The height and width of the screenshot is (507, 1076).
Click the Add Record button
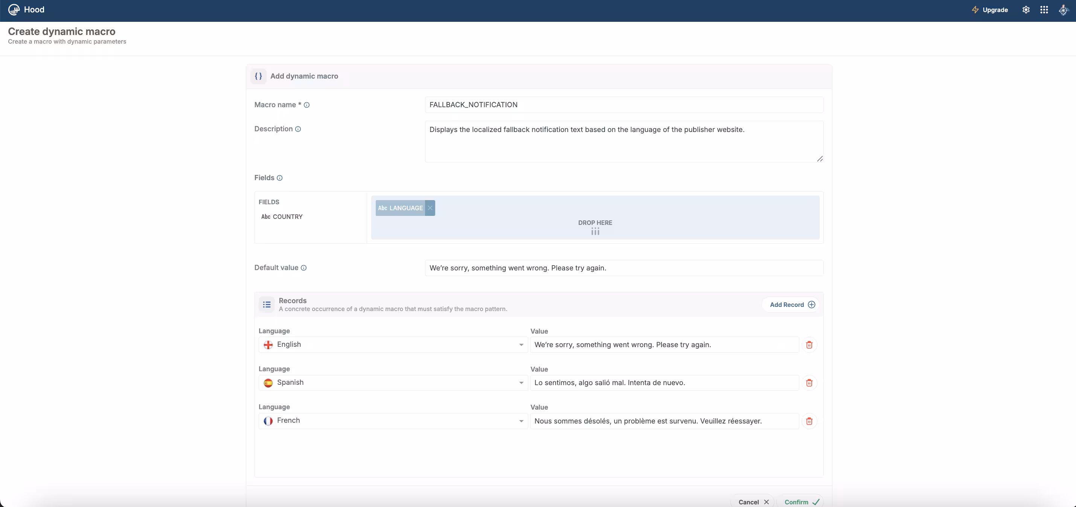pos(791,305)
